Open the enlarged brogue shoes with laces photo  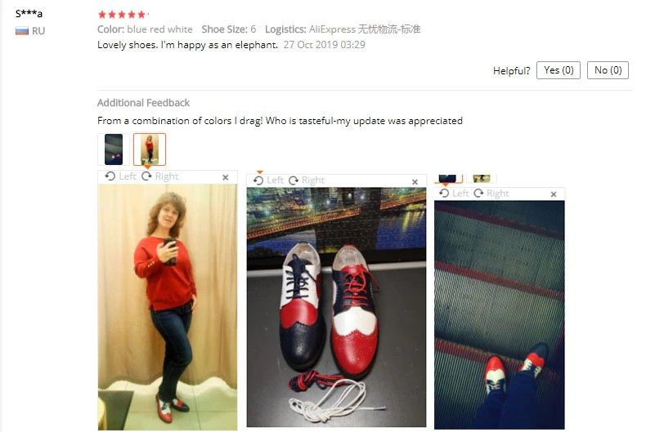pyautogui.click(x=336, y=307)
